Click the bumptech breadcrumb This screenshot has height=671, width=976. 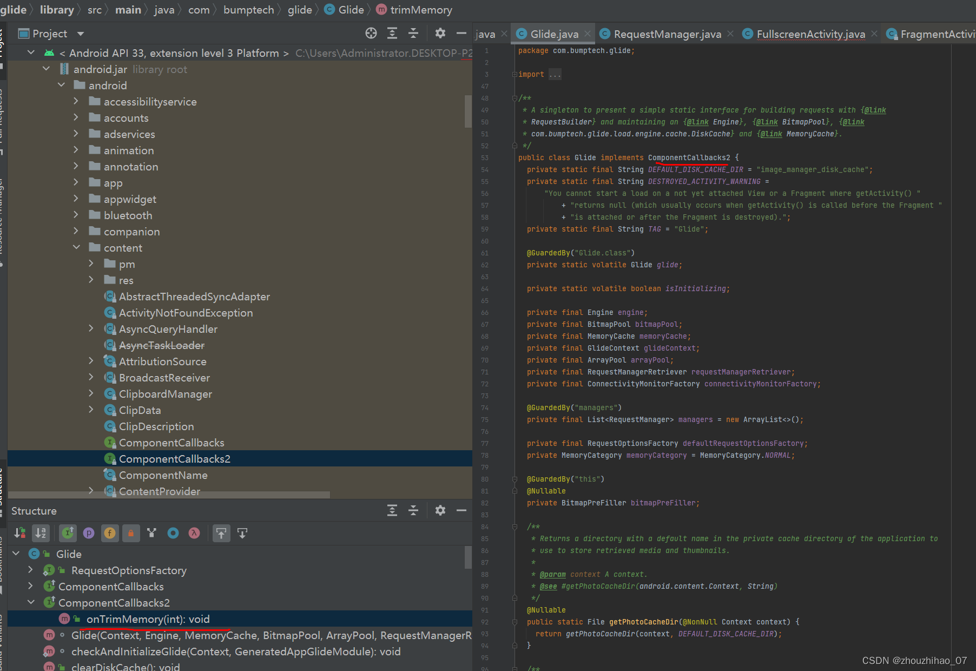pos(249,10)
